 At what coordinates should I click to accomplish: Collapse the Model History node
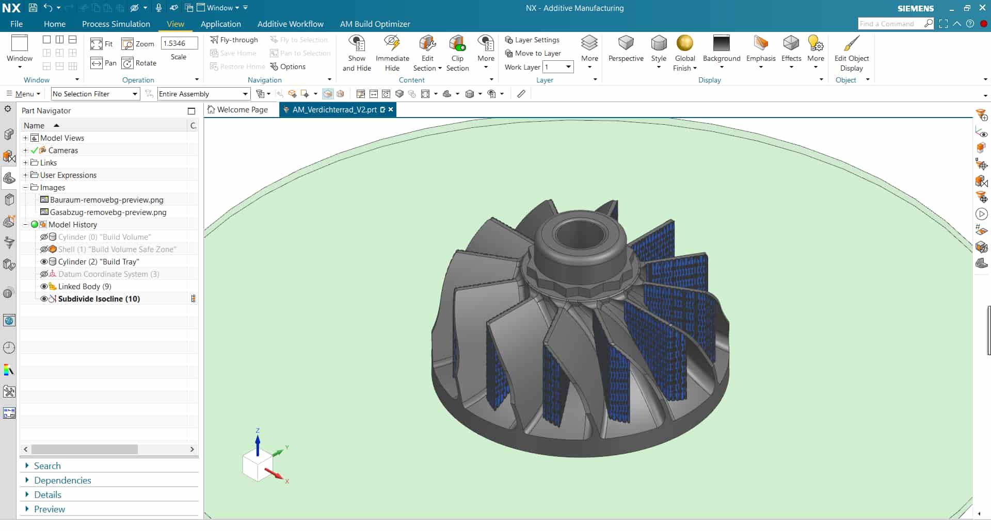tap(25, 225)
